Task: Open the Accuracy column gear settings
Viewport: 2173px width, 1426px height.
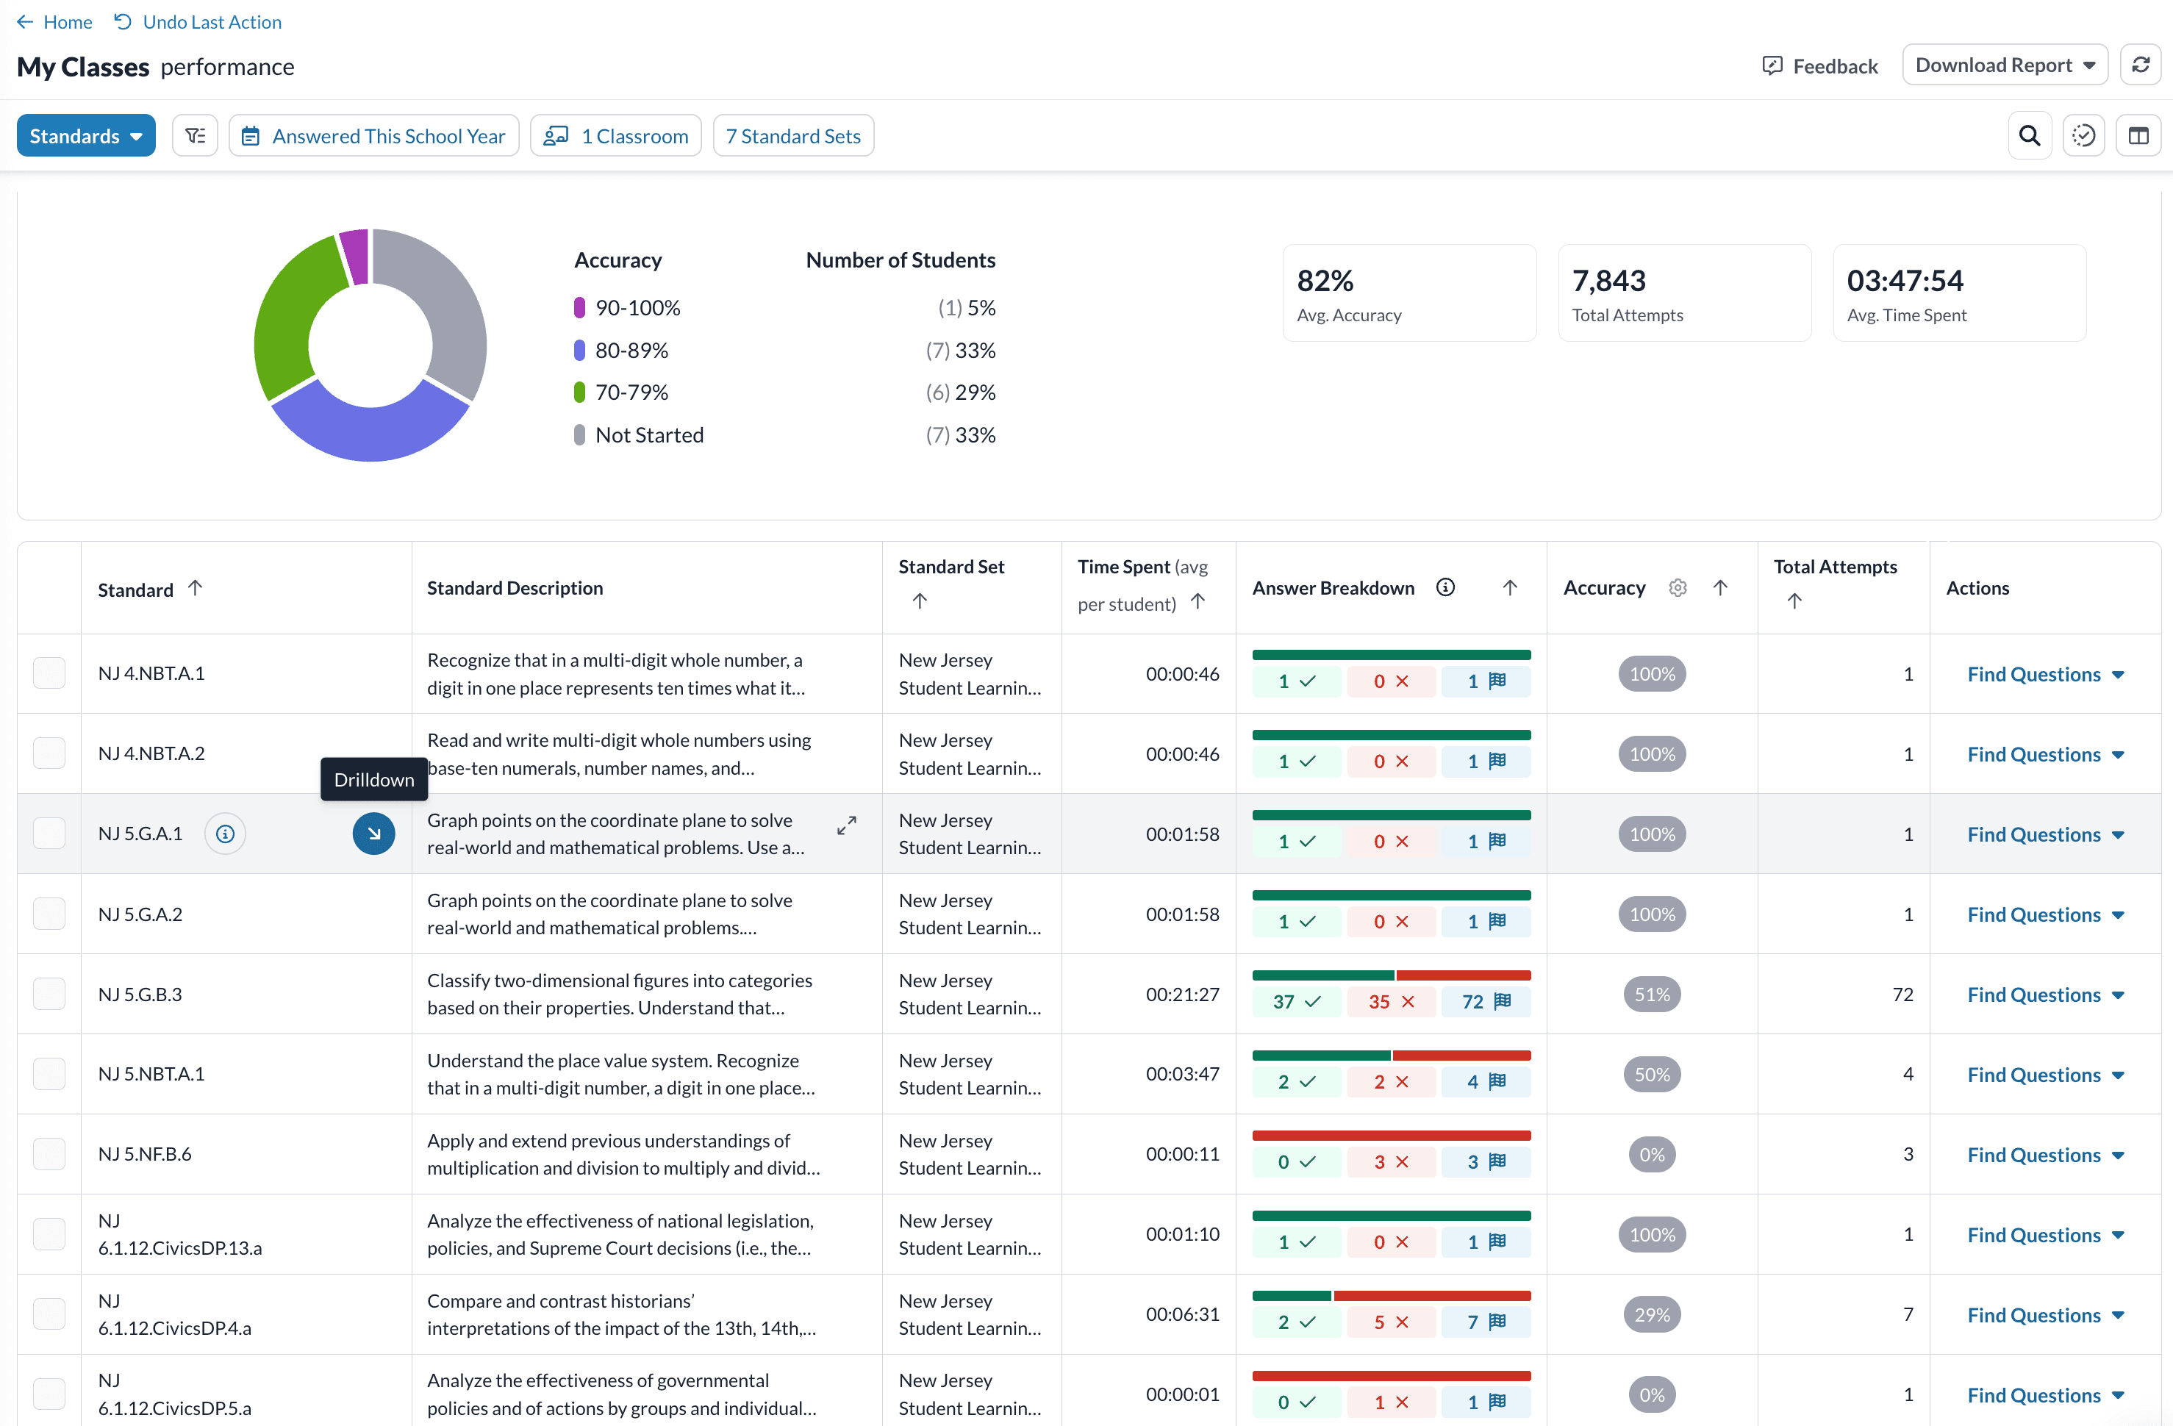Action: 1678,588
